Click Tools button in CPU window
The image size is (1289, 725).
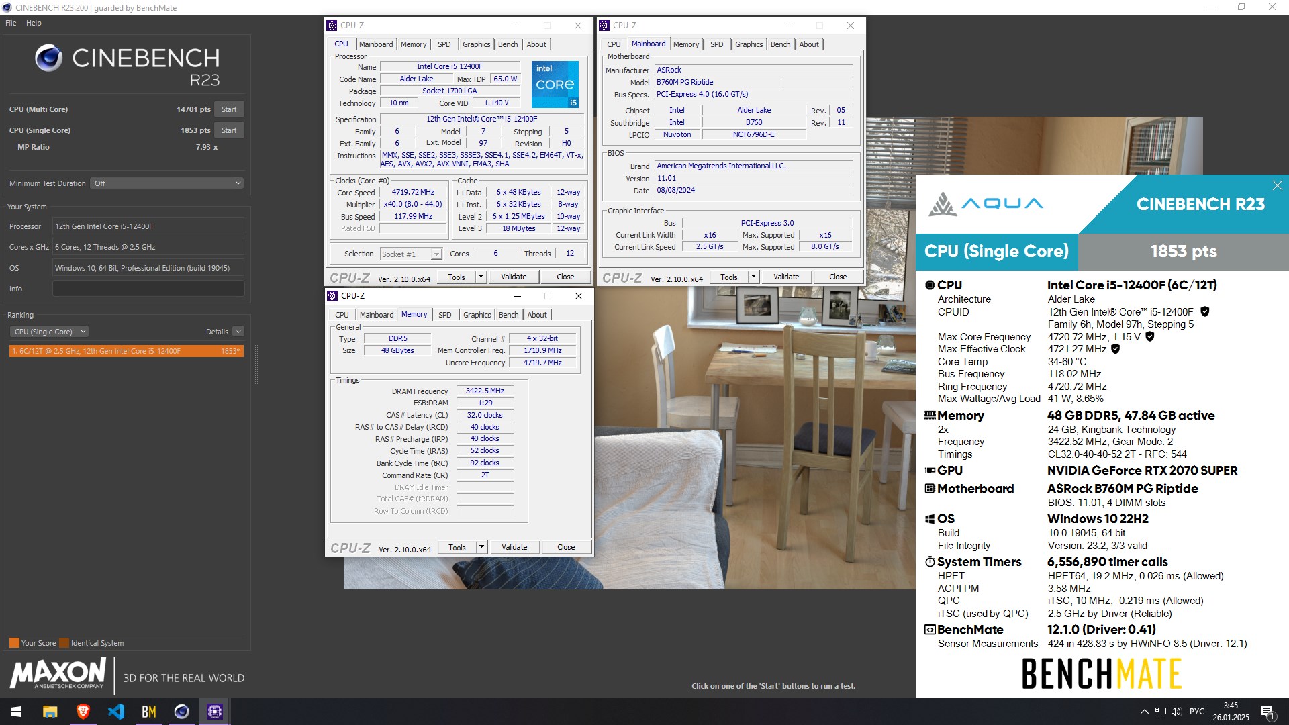457,277
